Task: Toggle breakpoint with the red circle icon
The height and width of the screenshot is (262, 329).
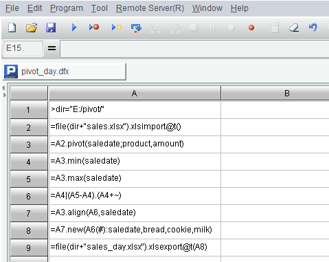Action: click(x=251, y=28)
